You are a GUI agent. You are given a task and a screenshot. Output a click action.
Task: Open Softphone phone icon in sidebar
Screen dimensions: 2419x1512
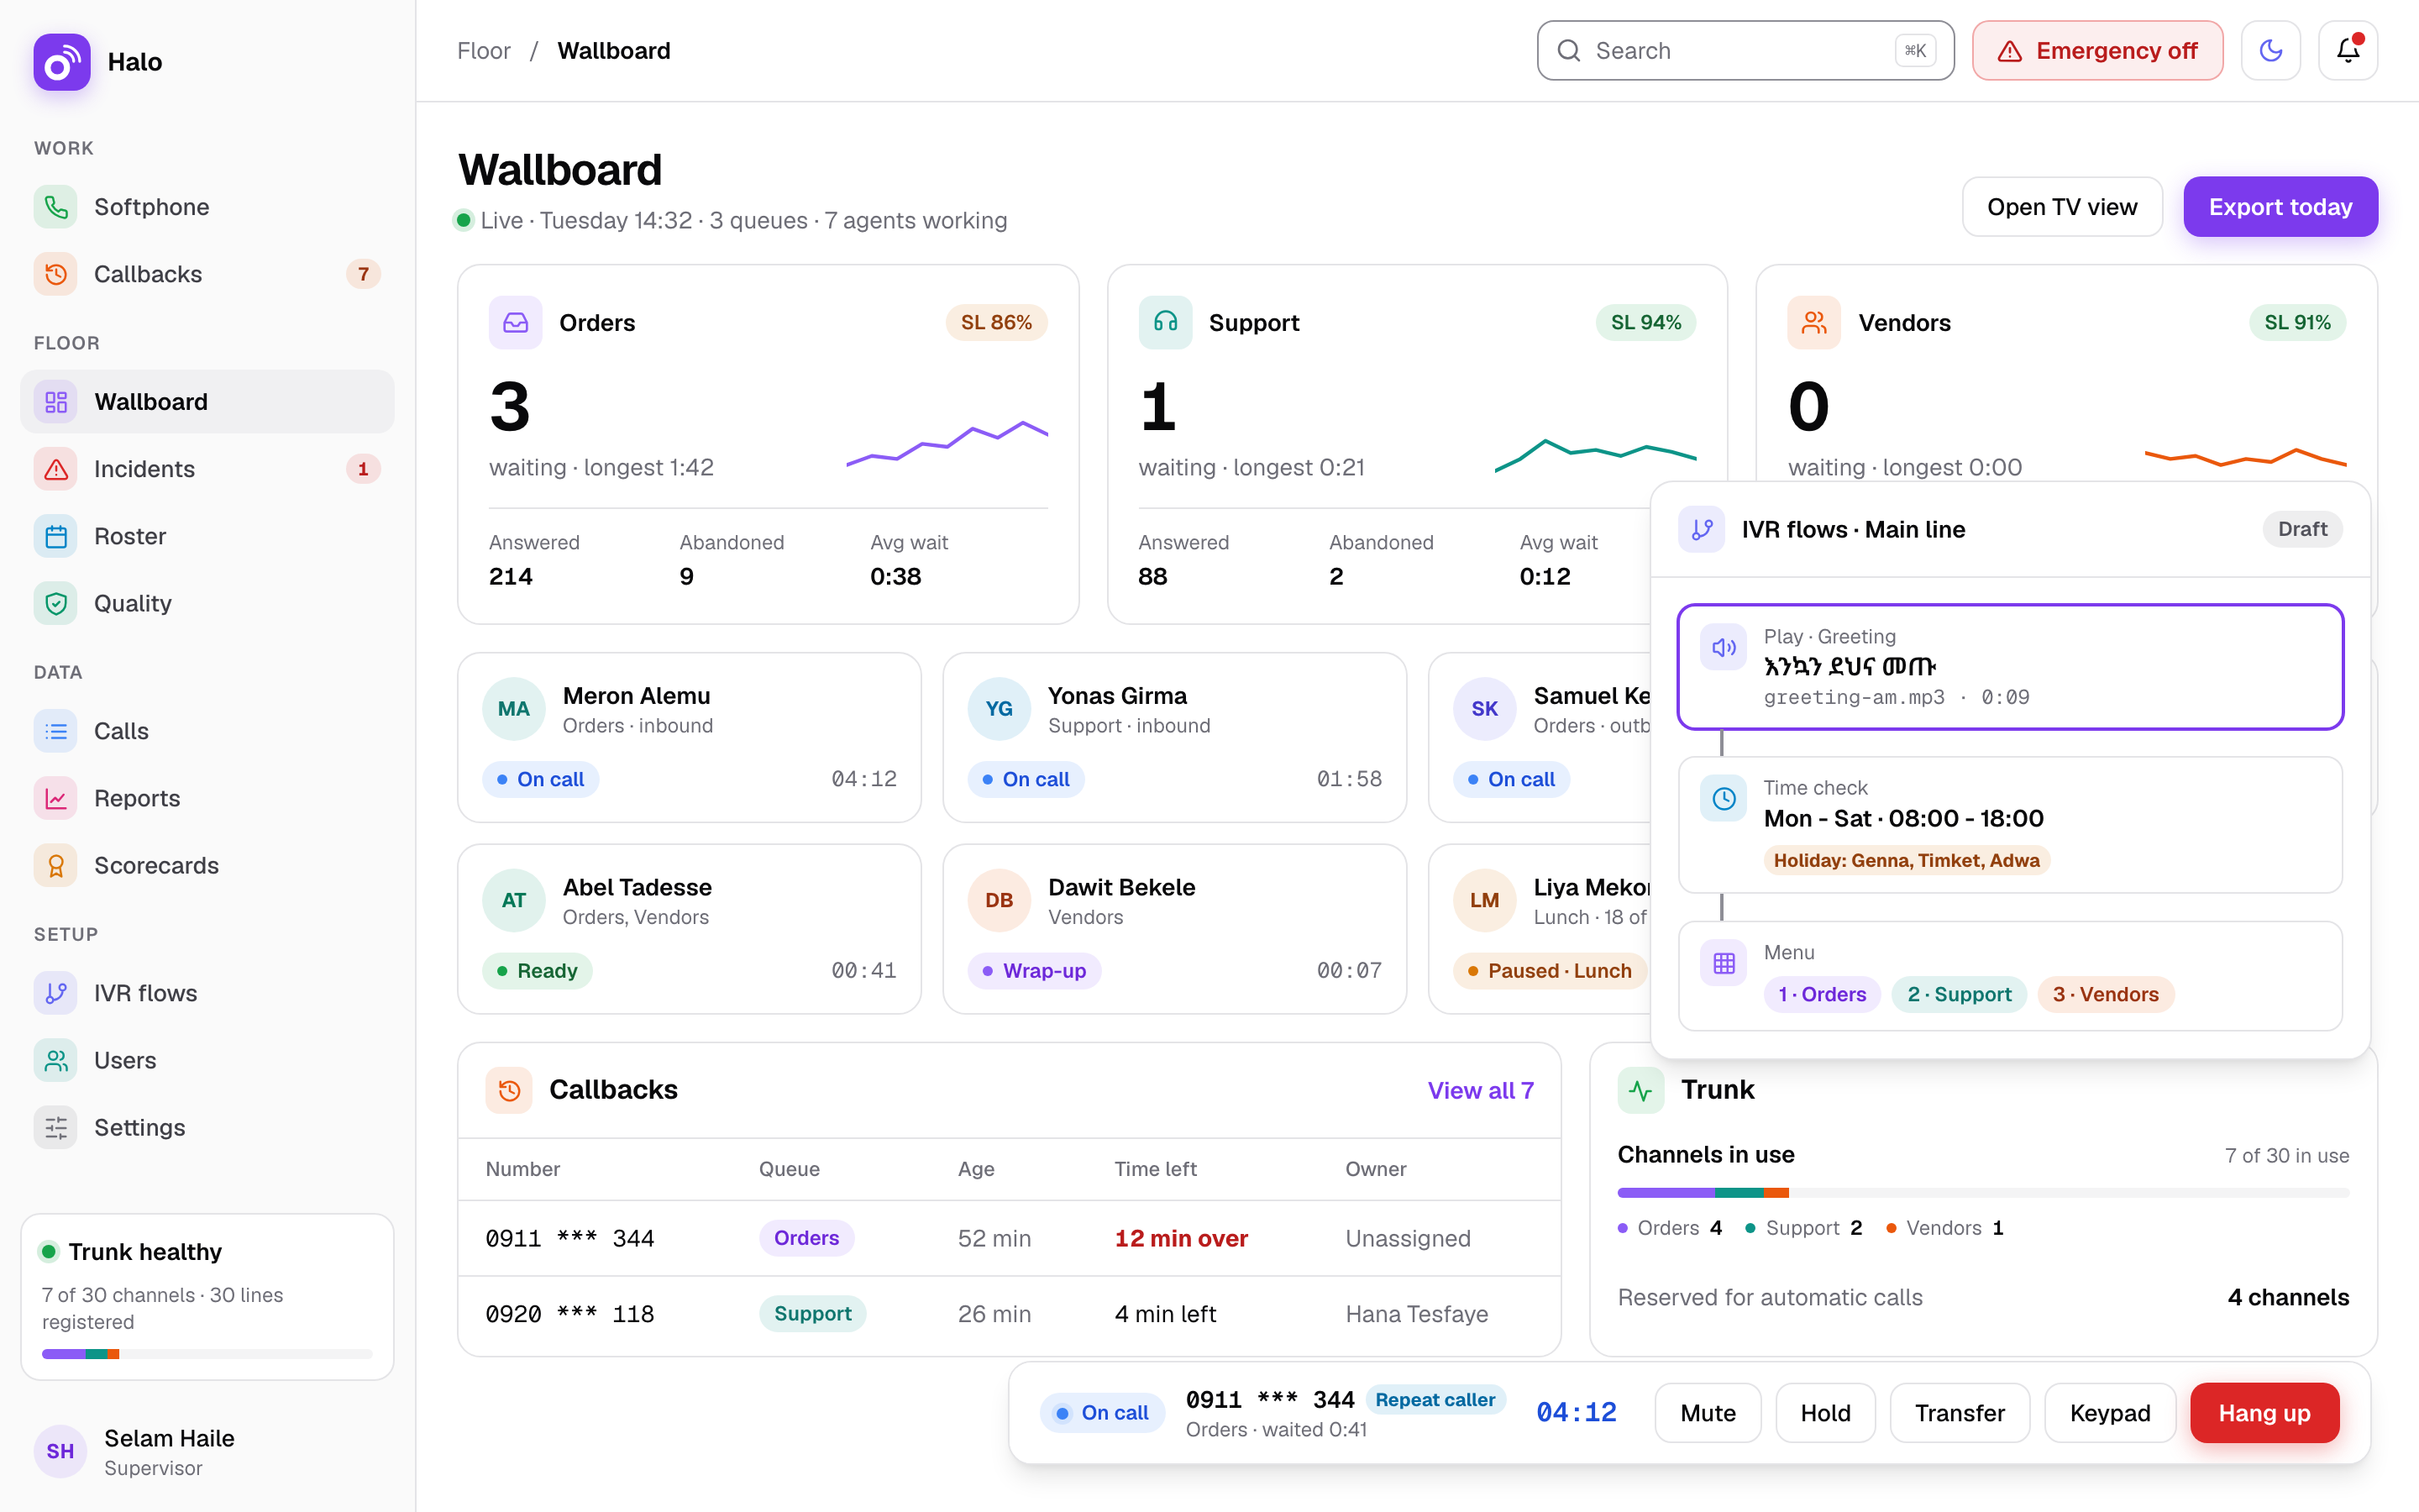click(56, 207)
